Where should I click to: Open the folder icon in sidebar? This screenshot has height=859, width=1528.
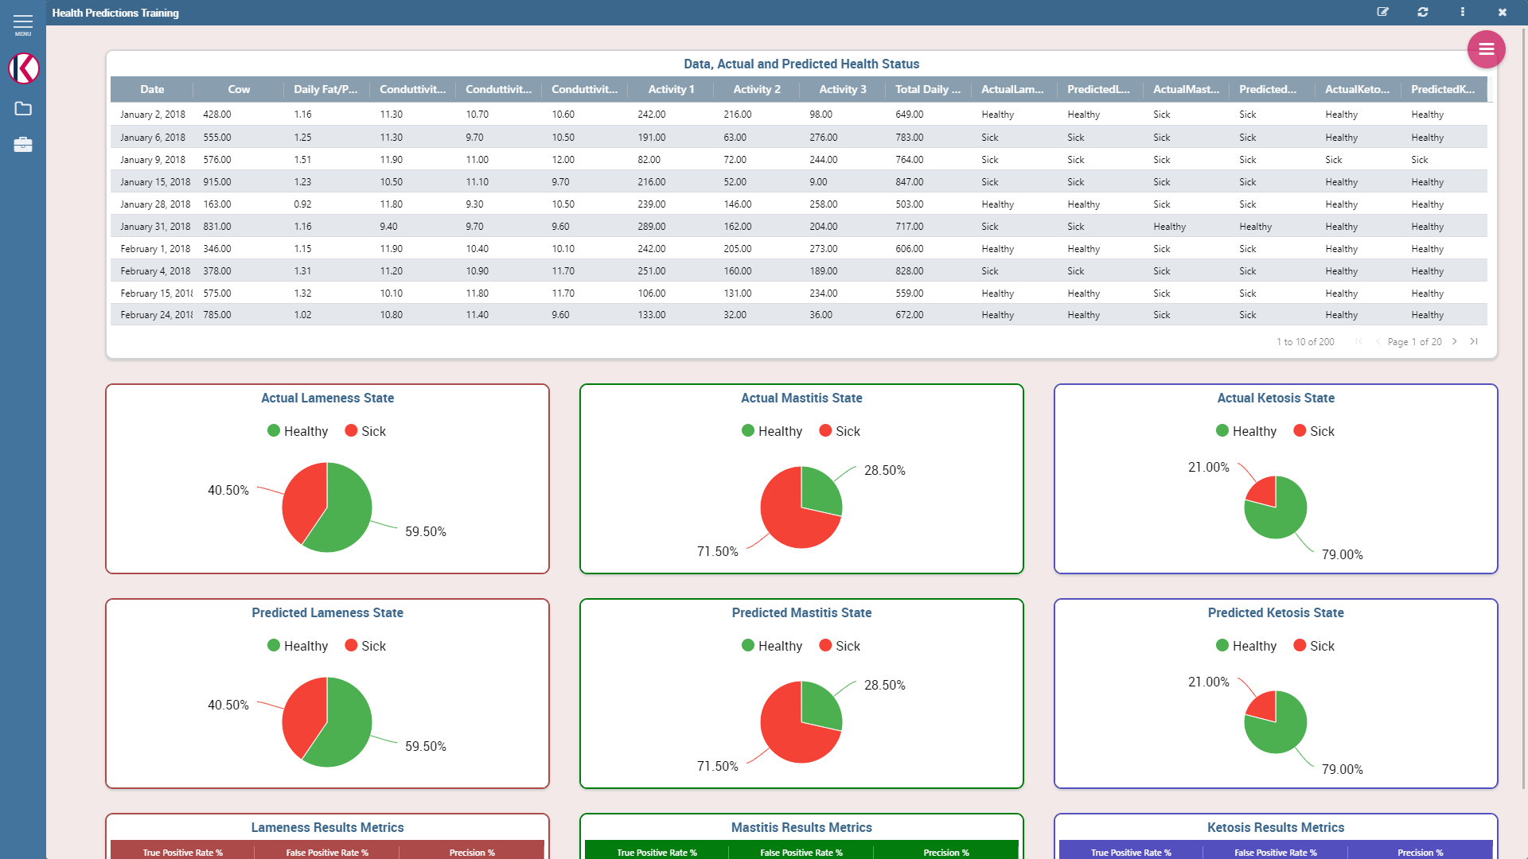[x=23, y=109]
